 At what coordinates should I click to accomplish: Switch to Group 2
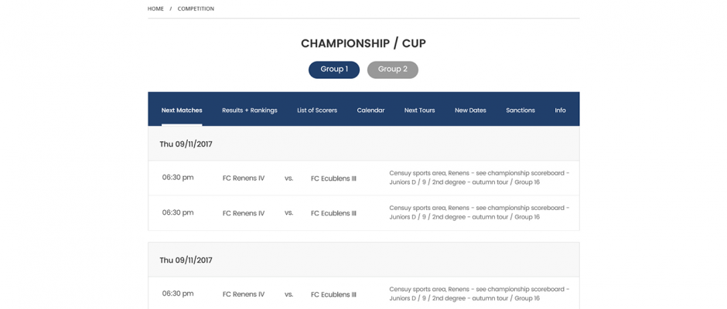[393, 70]
